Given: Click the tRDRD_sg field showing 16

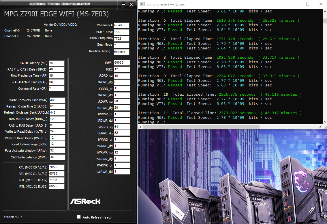Looking at the screenshot, I should pos(122,76).
